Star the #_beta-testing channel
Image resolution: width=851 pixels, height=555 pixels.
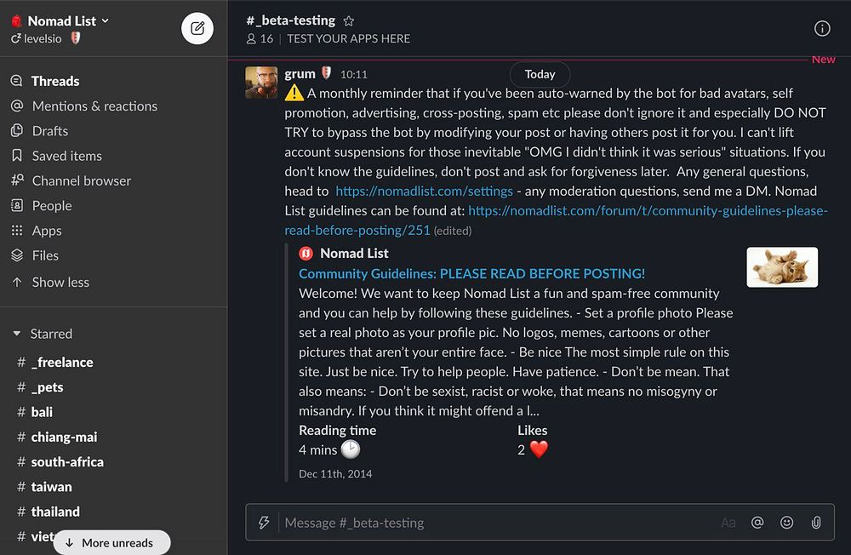pyautogui.click(x=348, y=20)
